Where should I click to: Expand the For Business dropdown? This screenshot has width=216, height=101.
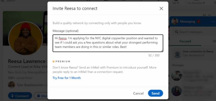point(196,3)
